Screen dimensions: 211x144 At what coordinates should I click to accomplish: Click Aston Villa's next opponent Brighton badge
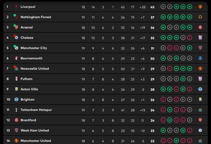pos(200,89)
